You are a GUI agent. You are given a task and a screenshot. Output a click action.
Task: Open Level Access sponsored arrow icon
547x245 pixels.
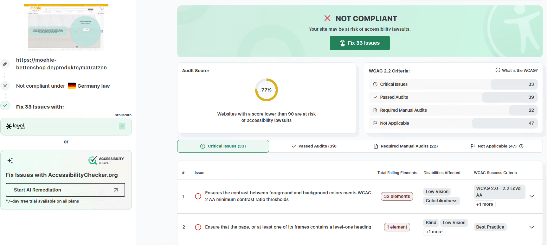point(122,126)
